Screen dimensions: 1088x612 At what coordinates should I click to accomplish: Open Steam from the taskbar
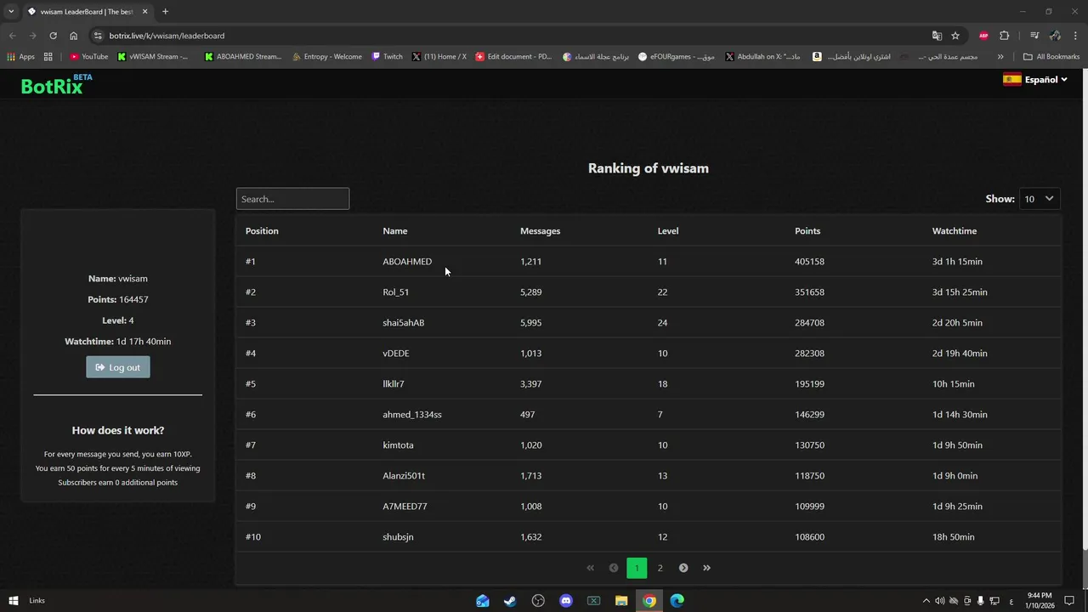510,601
